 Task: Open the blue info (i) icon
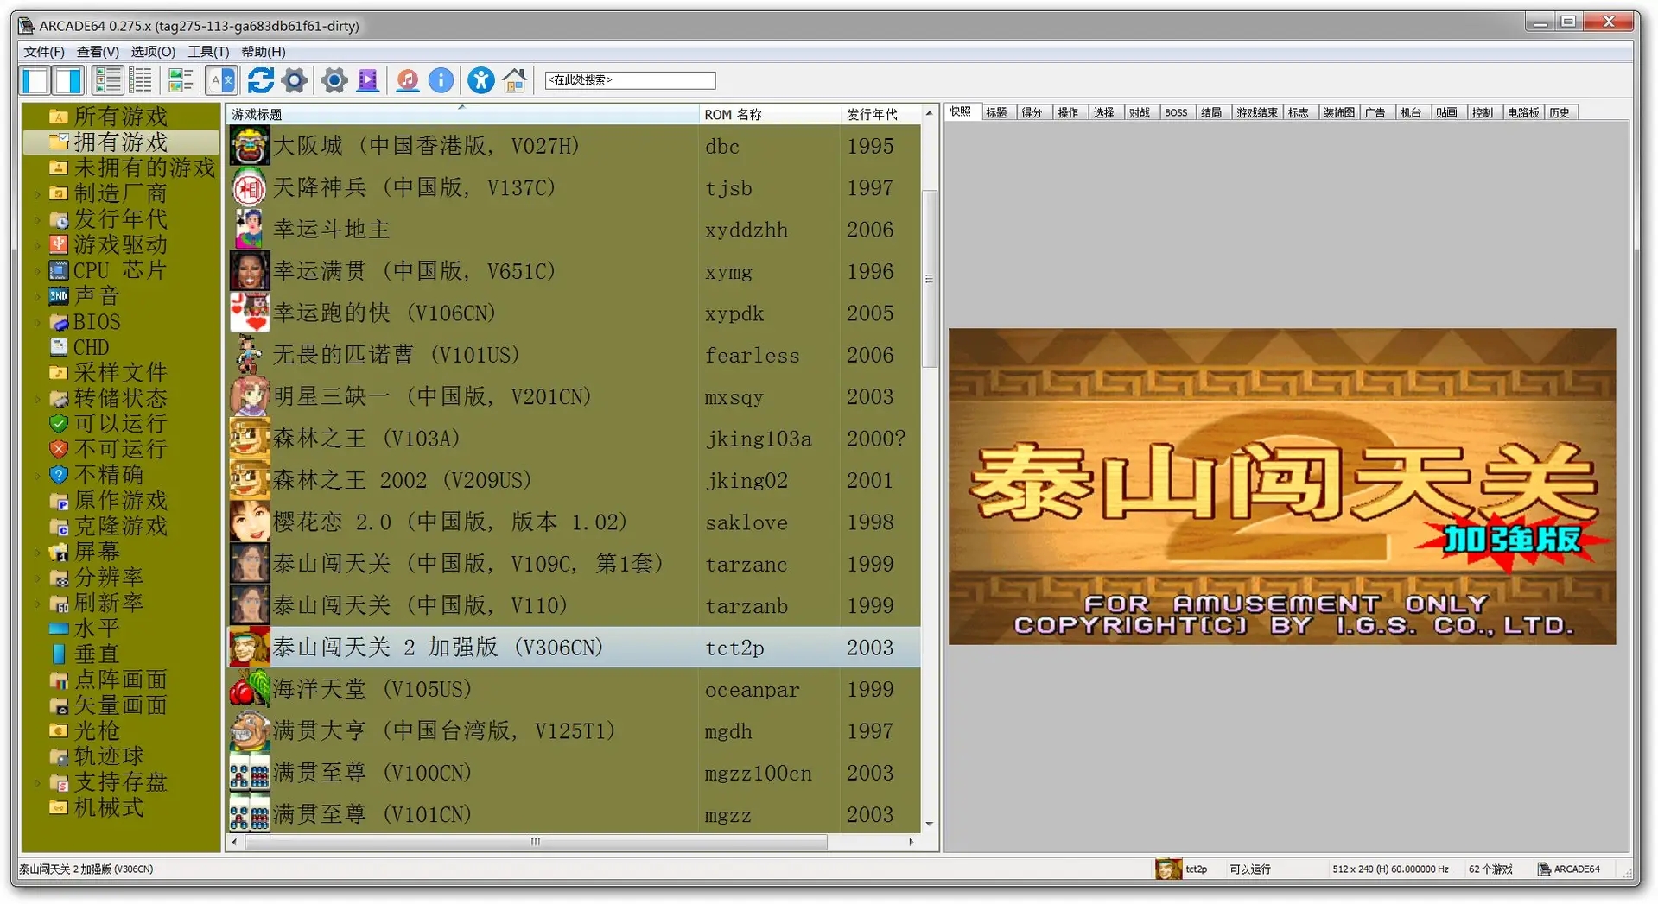(441, 81)
